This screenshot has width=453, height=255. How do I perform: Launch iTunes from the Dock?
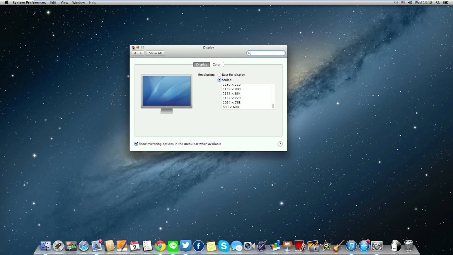[x=351, y=245]
